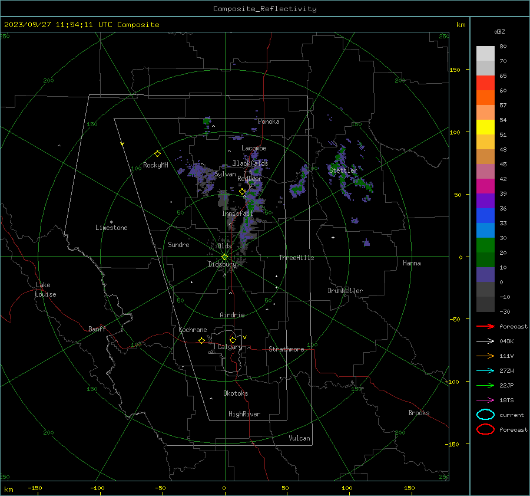
Task: Click the Blackfalds label
Action: coord(250,163)
